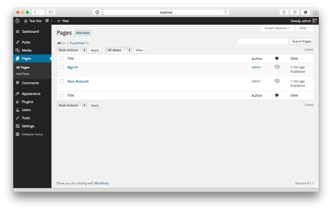The image size is (332, 211).
Task: Click the Filter button
Action: (x=139, y=50)
